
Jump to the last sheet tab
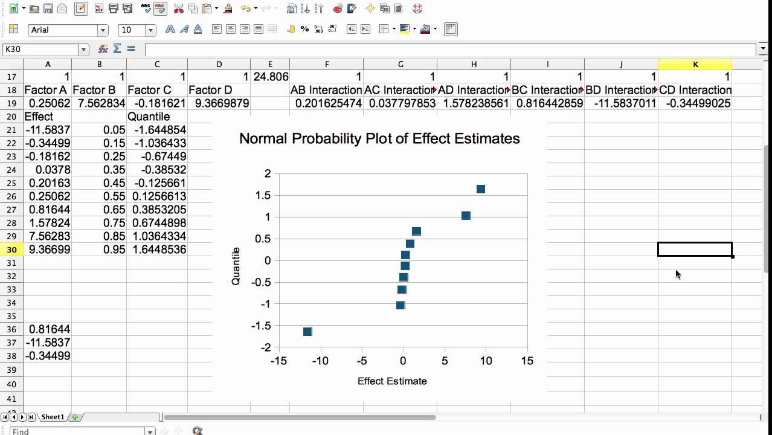pyautogui.click(x=31, y=417)
